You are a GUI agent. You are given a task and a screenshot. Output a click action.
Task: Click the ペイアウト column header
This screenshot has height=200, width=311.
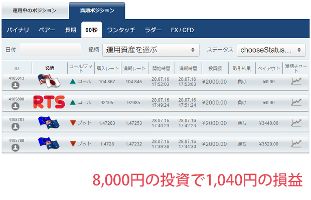coord(269,68)
